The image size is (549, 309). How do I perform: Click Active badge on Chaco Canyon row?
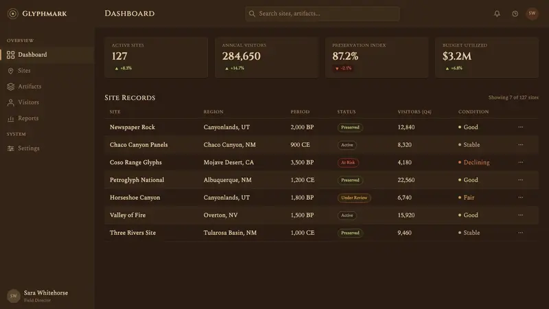tap(347, 145)
